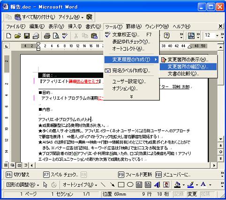
Task: Click the e-mail envelope toolbar icon
Action: tap(36, 36)
